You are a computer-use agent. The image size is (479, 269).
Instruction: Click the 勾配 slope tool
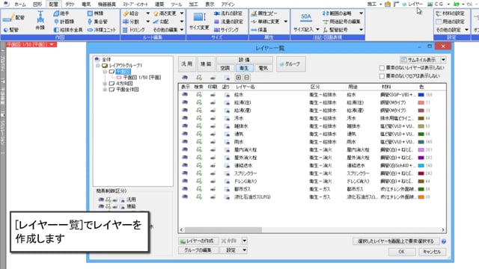[161, 22]
